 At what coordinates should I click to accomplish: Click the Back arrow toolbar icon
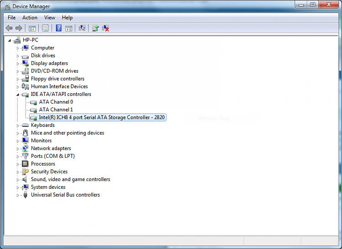point(9,28)
